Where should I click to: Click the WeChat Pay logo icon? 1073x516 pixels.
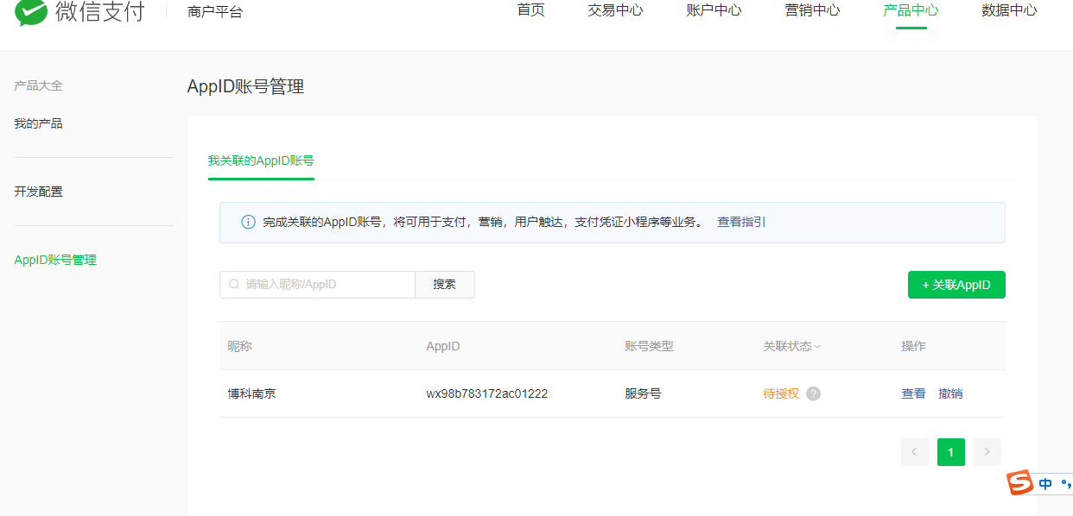(31, 11)
